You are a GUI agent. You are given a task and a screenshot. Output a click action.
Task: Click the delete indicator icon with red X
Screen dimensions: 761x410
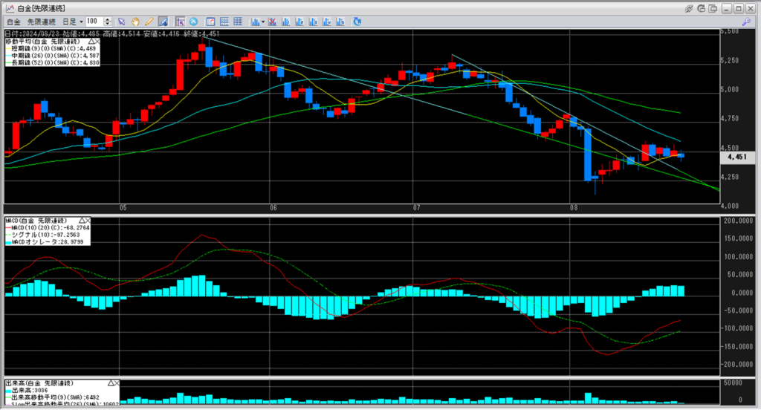(272, 22)
